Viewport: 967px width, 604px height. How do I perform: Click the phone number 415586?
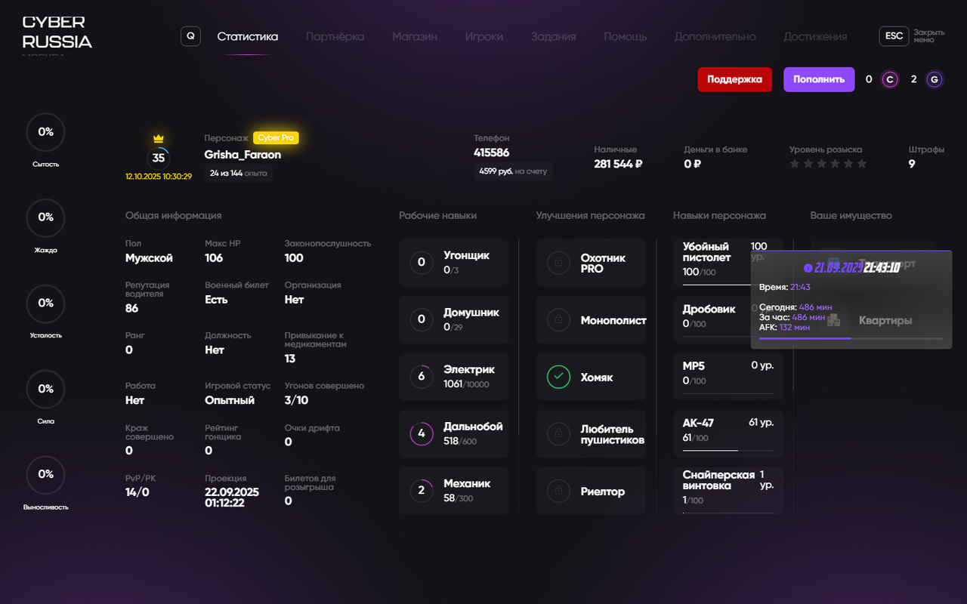point(492,153)
